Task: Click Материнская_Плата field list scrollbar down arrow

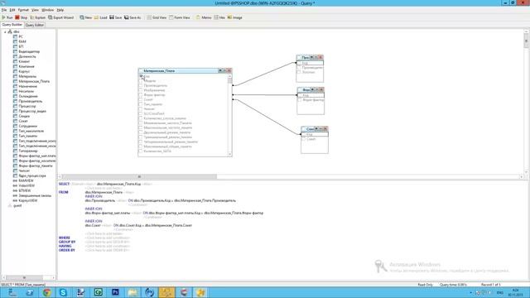Action: point(230,154)
